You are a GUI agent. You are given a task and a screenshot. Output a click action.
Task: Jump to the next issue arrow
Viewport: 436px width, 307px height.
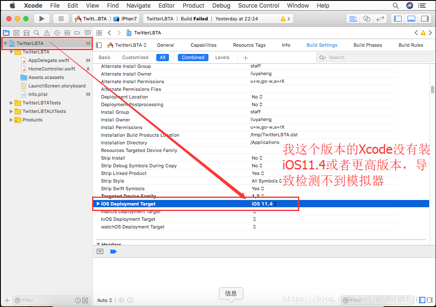point(430,33)
